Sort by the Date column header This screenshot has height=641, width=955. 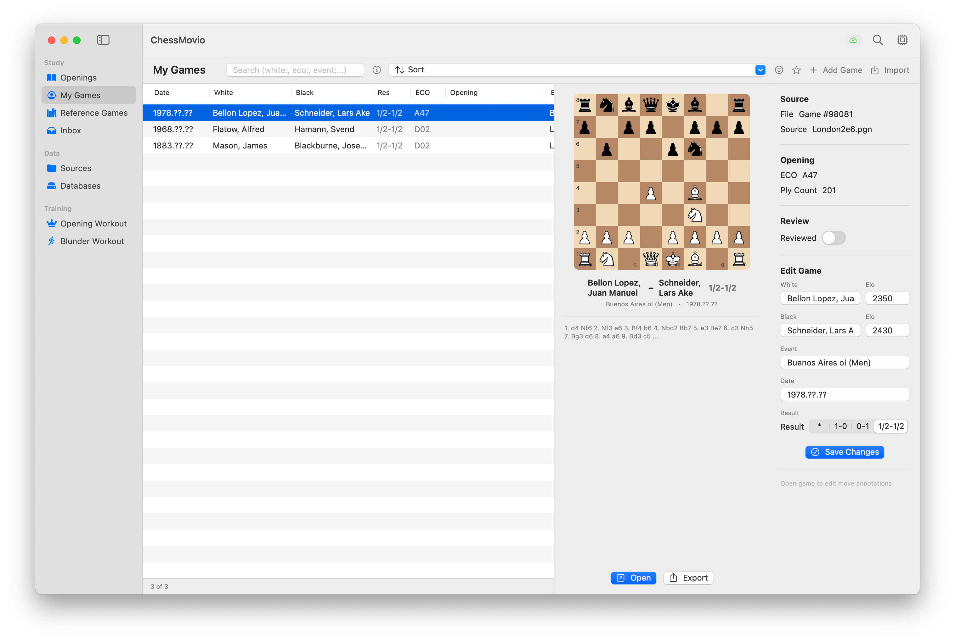(162, 93)
